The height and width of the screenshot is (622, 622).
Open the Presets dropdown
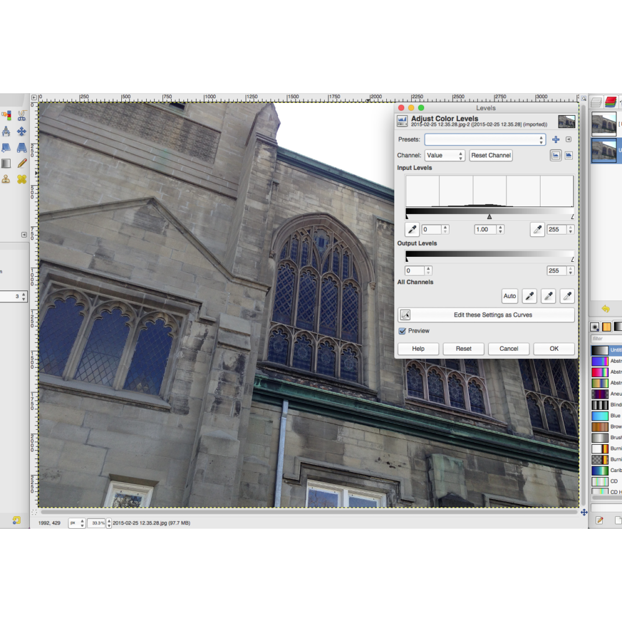point(485,140)
